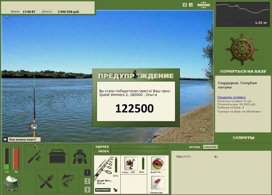Click the S icon next to pause

coord(191,5)
